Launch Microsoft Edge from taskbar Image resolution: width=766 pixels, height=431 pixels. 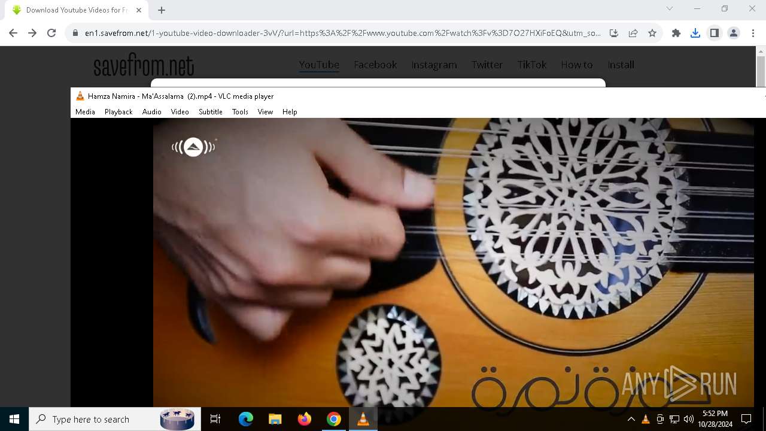[x=246, y=419]
